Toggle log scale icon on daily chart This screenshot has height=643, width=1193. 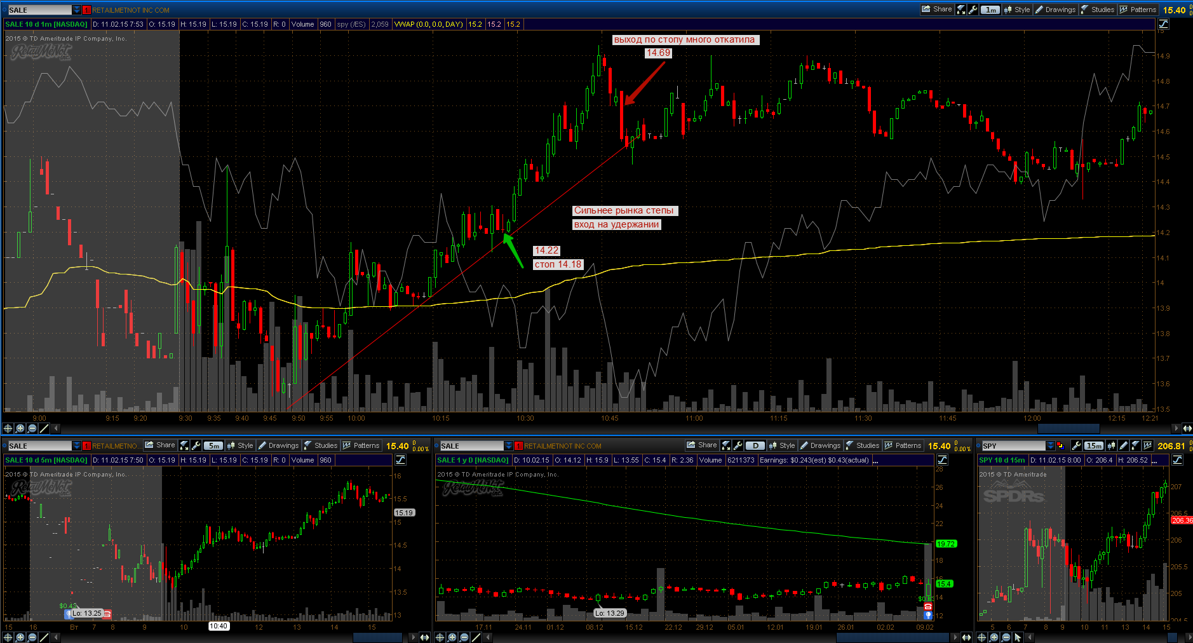[x=943, y=460]
